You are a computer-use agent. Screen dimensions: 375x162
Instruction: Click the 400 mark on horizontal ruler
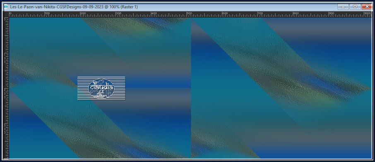point(154,13)
